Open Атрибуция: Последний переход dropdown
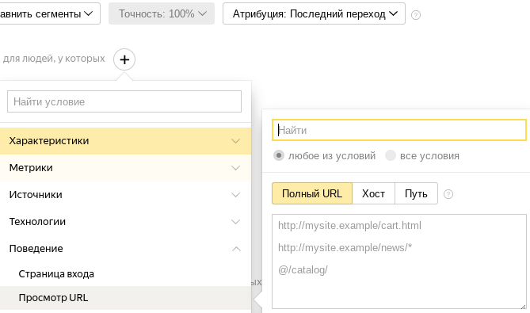This screenshot has width=530, height=313. click(314, 13)
